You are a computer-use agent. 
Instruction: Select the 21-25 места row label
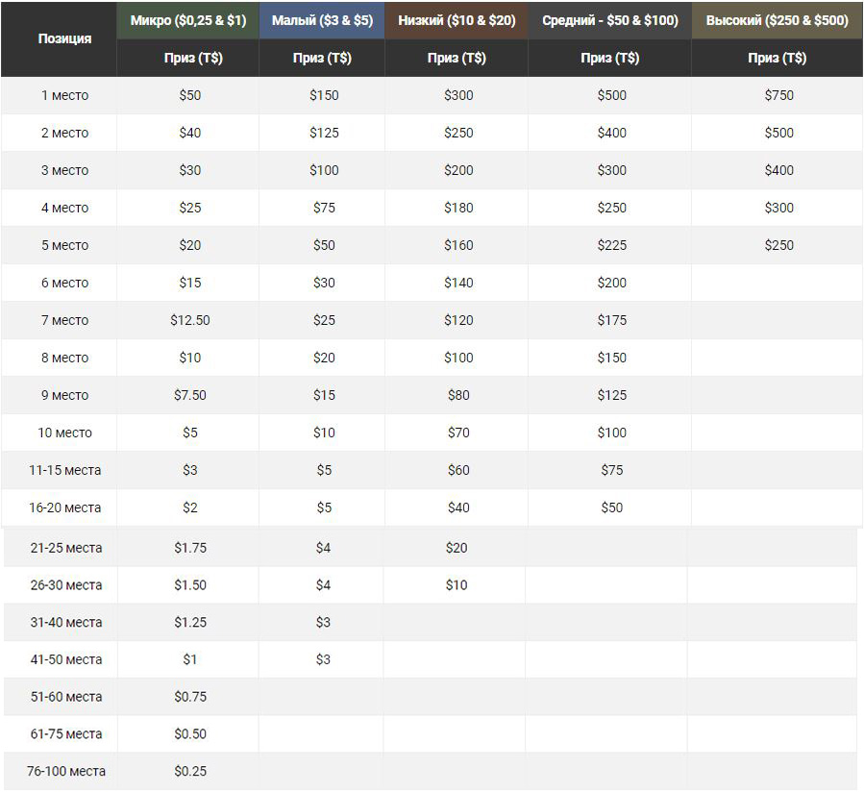[65, 547]
